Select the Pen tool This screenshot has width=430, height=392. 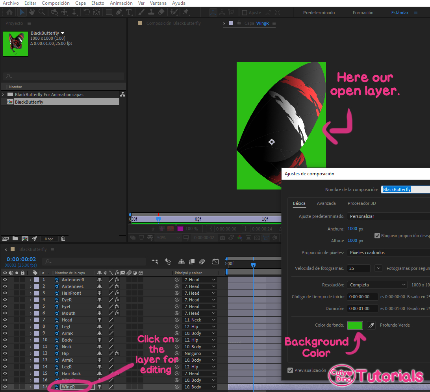point(119,12)
